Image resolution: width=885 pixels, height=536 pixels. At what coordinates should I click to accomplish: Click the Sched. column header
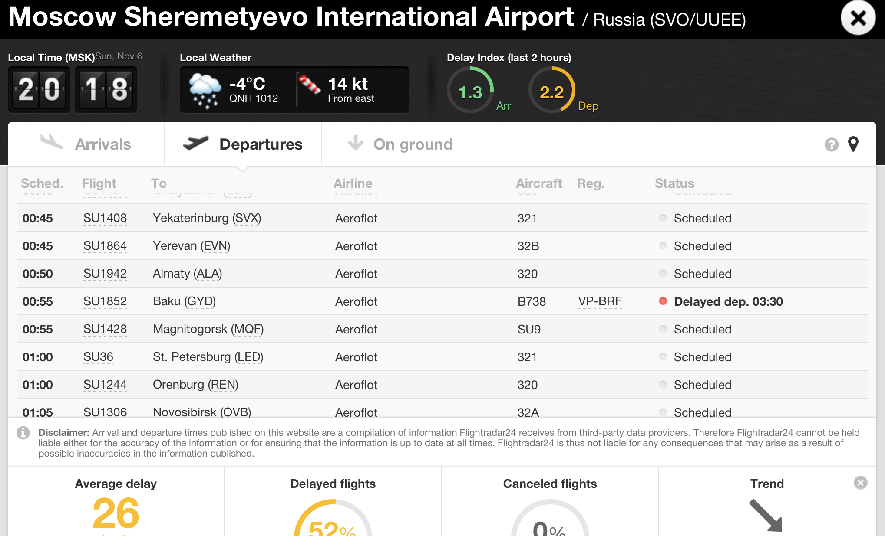tap(42, 183)
